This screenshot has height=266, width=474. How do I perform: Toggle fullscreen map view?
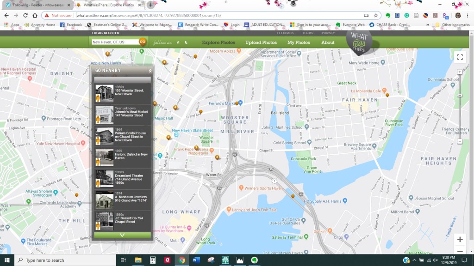[x=460, y=57]
